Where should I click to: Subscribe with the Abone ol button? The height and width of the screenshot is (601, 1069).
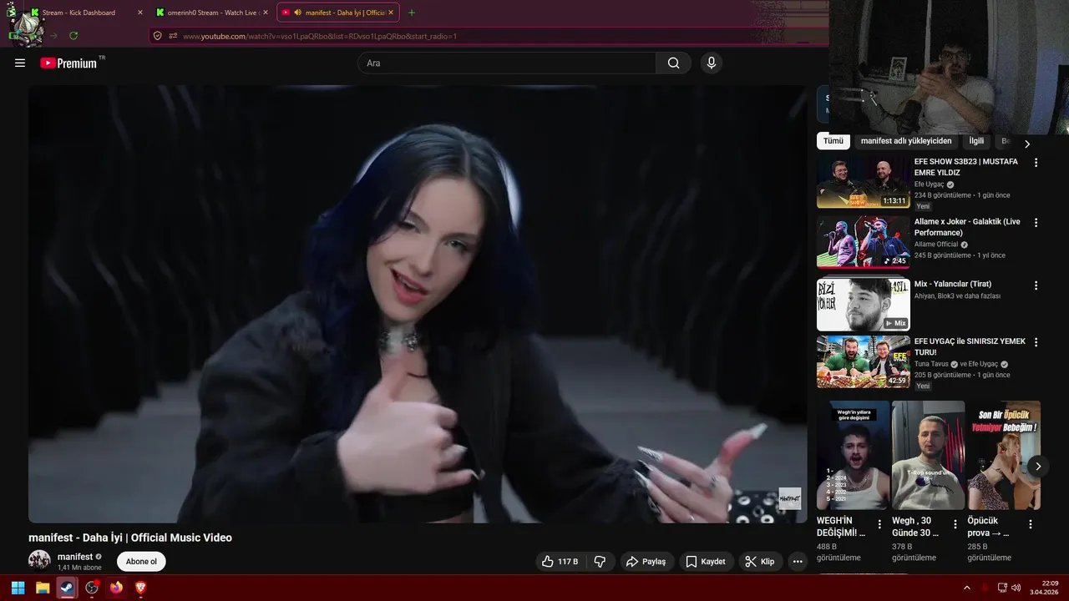click(x=141, y=562)
